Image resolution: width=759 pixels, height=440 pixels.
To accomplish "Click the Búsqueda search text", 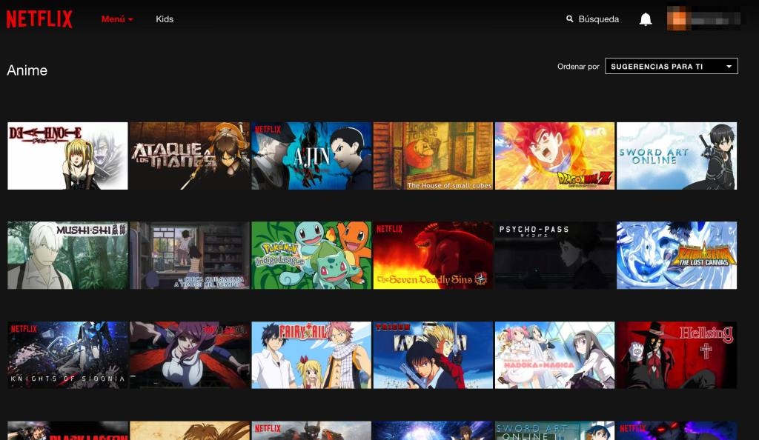I will [598, 19].
